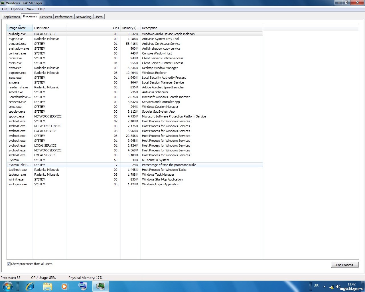Go to the Performance tab
The image size is (365, 292).
coord(64,17)
